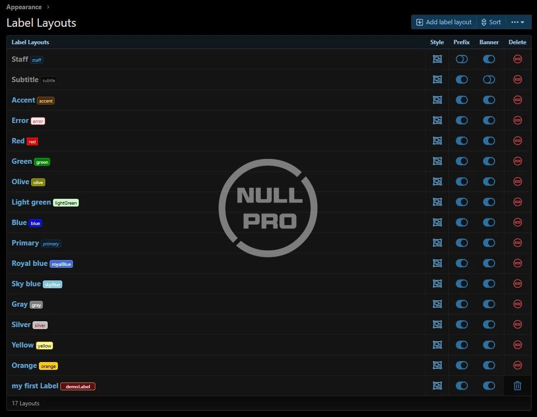Viewport: 537px width, 417px height.
Task: Open the Light green layout link
Action: [x=31, y=202]
